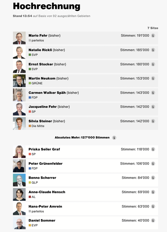Image resolution: width=167 pixels, height=232 pixels.
Task: Select the Benno Scherrer result row
Action: [x=86, y=180]
